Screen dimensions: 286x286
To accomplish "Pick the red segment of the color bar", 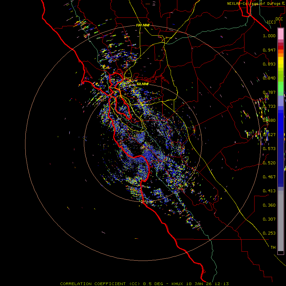I will tap(281, 47).
